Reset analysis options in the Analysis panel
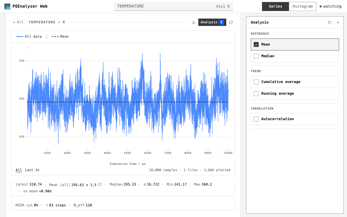Screen dimensions: 347x217 [330, 23]
